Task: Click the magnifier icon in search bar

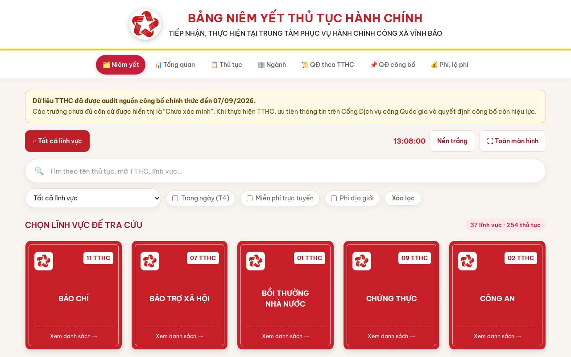Action: [39, 171]
